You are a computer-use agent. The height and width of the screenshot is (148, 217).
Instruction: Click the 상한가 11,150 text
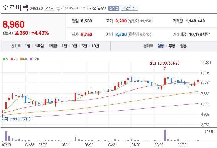click(x=140, y=21)
